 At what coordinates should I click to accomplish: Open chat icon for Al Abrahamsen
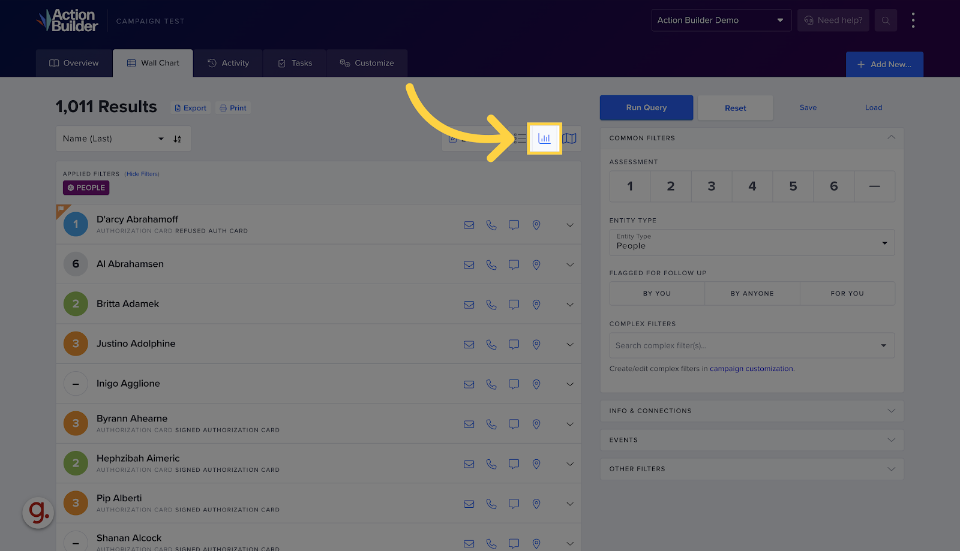(514, 264)
